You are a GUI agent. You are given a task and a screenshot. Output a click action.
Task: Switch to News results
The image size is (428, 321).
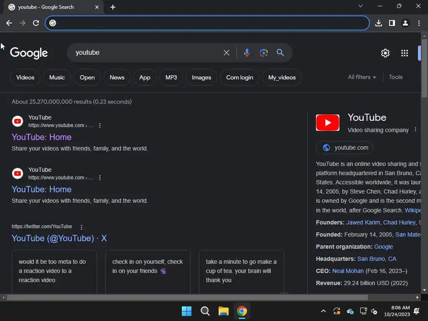117,77
